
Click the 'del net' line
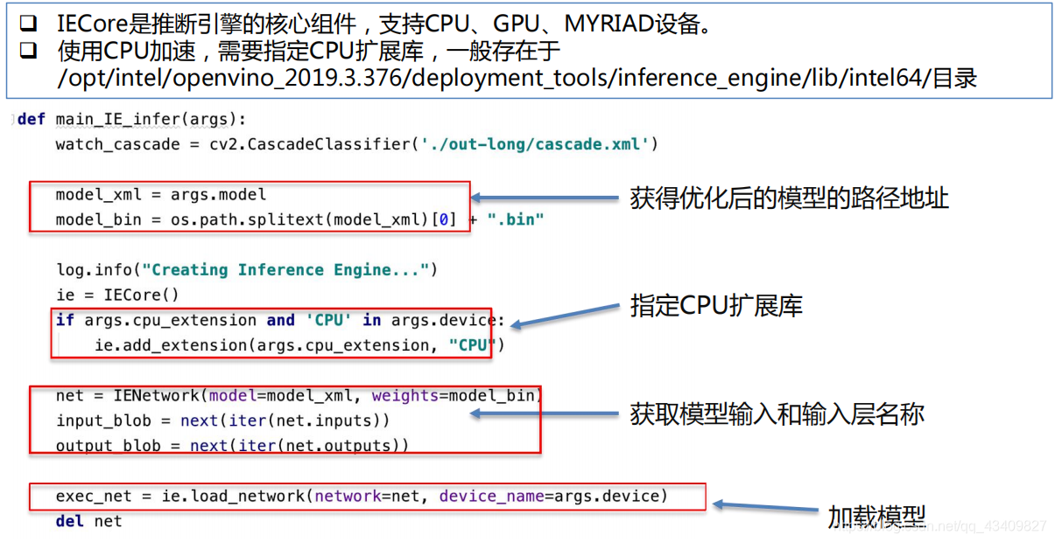click(x=88, y=521)
